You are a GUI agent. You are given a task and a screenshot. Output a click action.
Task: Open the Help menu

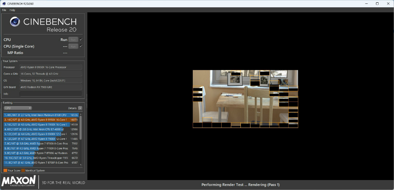[x=12, y=10]
